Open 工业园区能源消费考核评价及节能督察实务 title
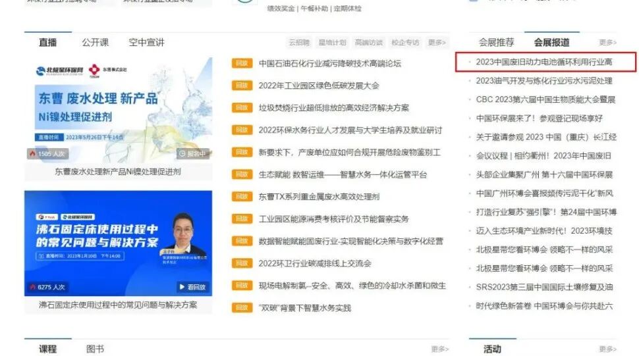639x356 pixels. [x=333, y=219]
